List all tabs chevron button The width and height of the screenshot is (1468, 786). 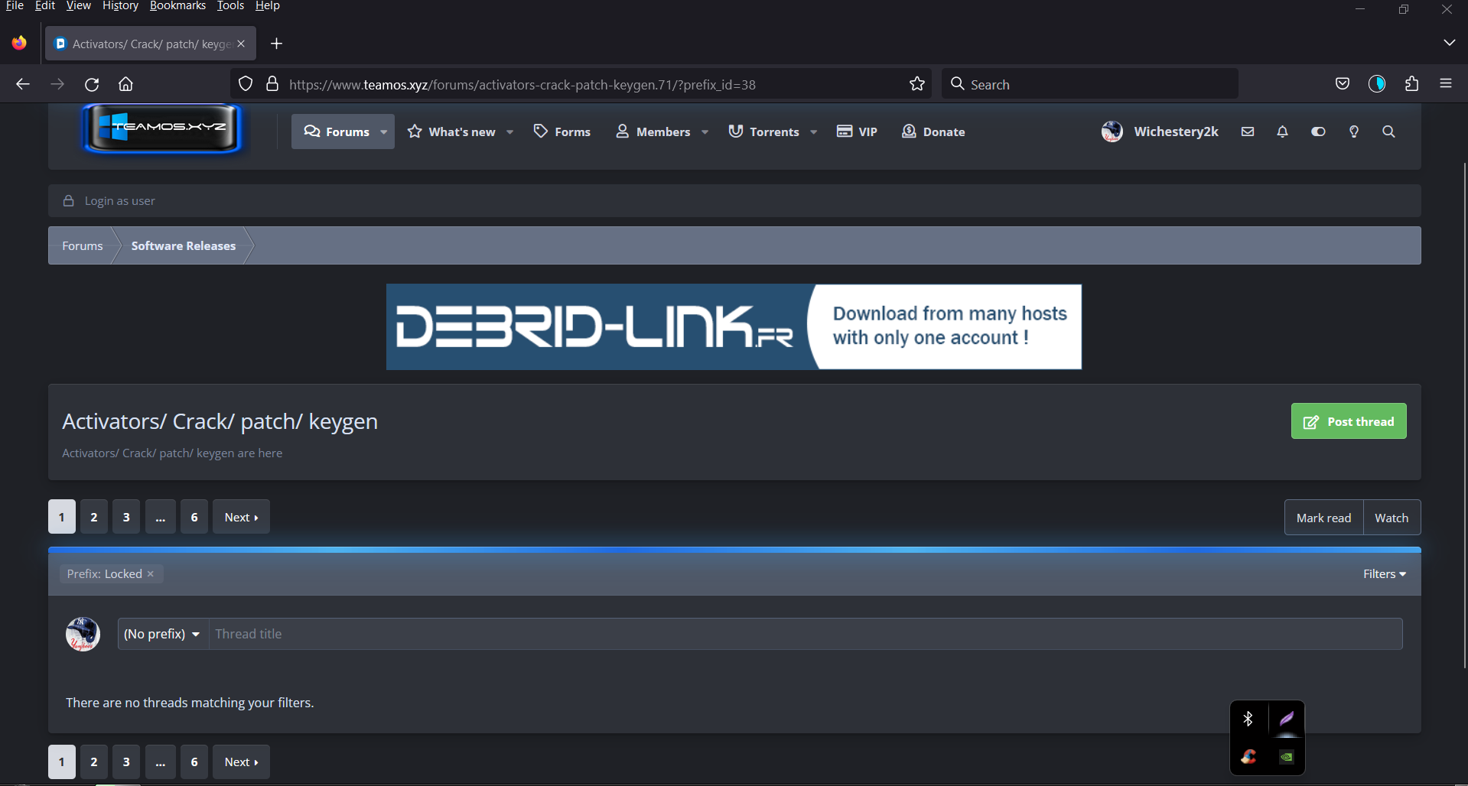click(x=1449, y=43)
